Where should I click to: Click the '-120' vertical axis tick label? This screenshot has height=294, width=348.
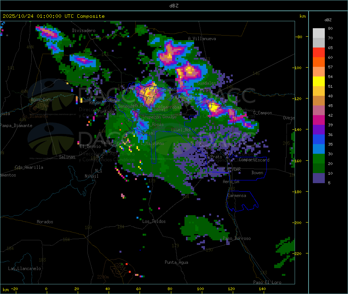coord(297,99)
